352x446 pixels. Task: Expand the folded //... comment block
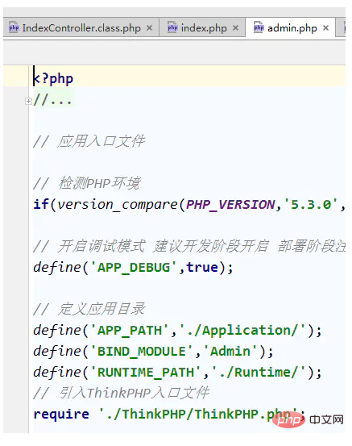(x=28, y=101)
